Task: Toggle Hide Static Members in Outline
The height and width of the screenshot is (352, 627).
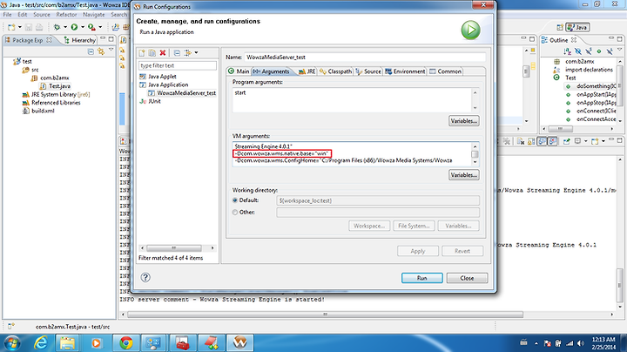Action: point(588,51)
